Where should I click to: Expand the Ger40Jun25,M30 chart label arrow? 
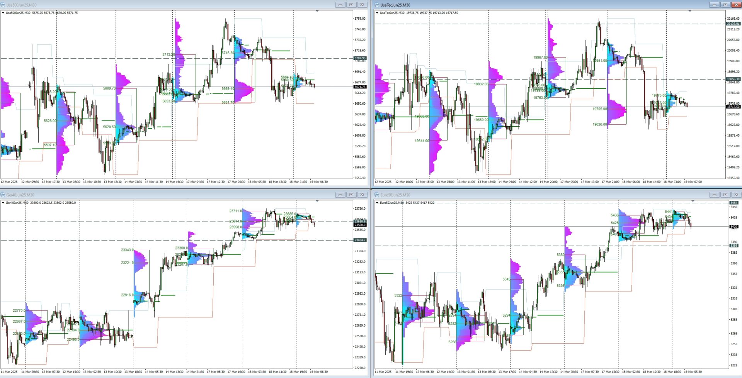point(3,203)
